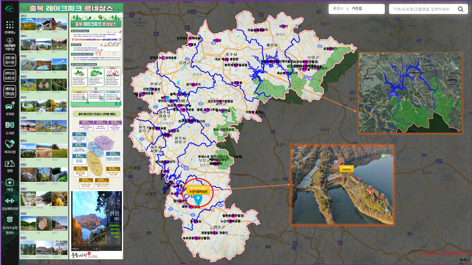Open the 전체메뉴 all-menu grid icon
472x265 pixels.
coord(10,26)
